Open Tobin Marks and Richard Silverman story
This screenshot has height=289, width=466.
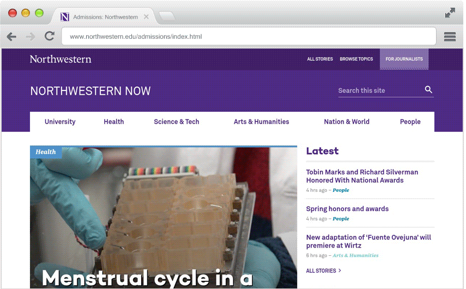(x=362, y=176)
